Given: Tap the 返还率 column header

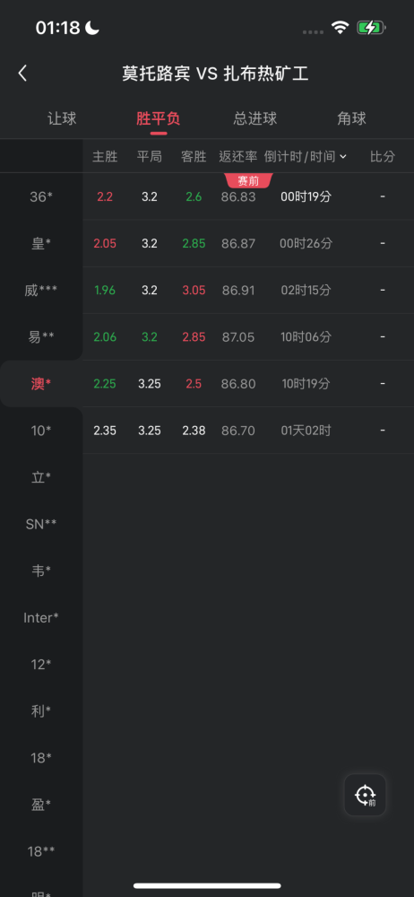Looking at the screenshot, I should coord(237,157).
